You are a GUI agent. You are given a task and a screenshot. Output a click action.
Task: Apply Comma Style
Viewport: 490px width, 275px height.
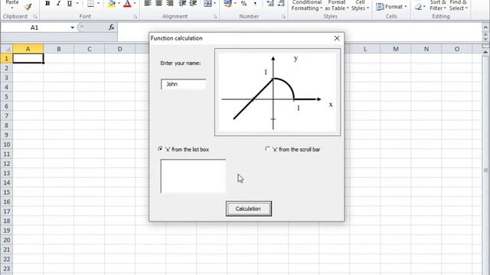[x=255, y=3]
